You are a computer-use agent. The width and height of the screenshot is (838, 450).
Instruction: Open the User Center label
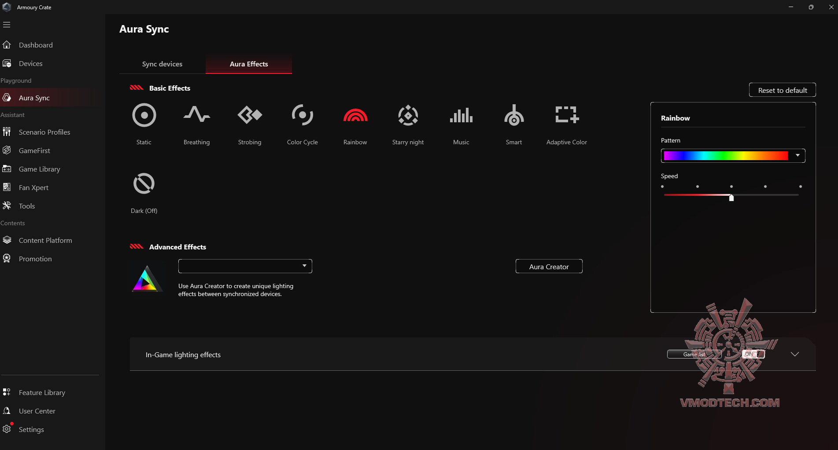coord(37,411)
